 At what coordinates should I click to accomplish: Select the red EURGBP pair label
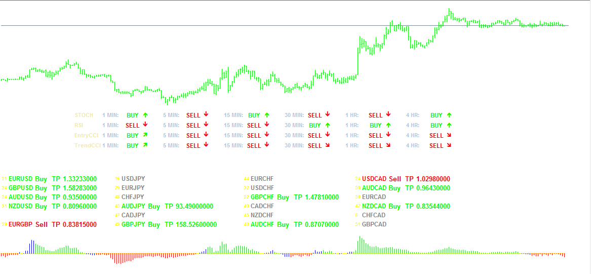21,225
